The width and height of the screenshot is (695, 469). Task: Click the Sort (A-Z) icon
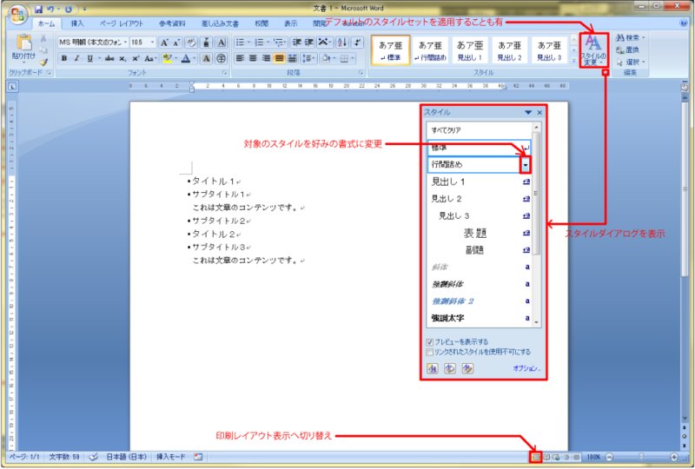(341, 43)
